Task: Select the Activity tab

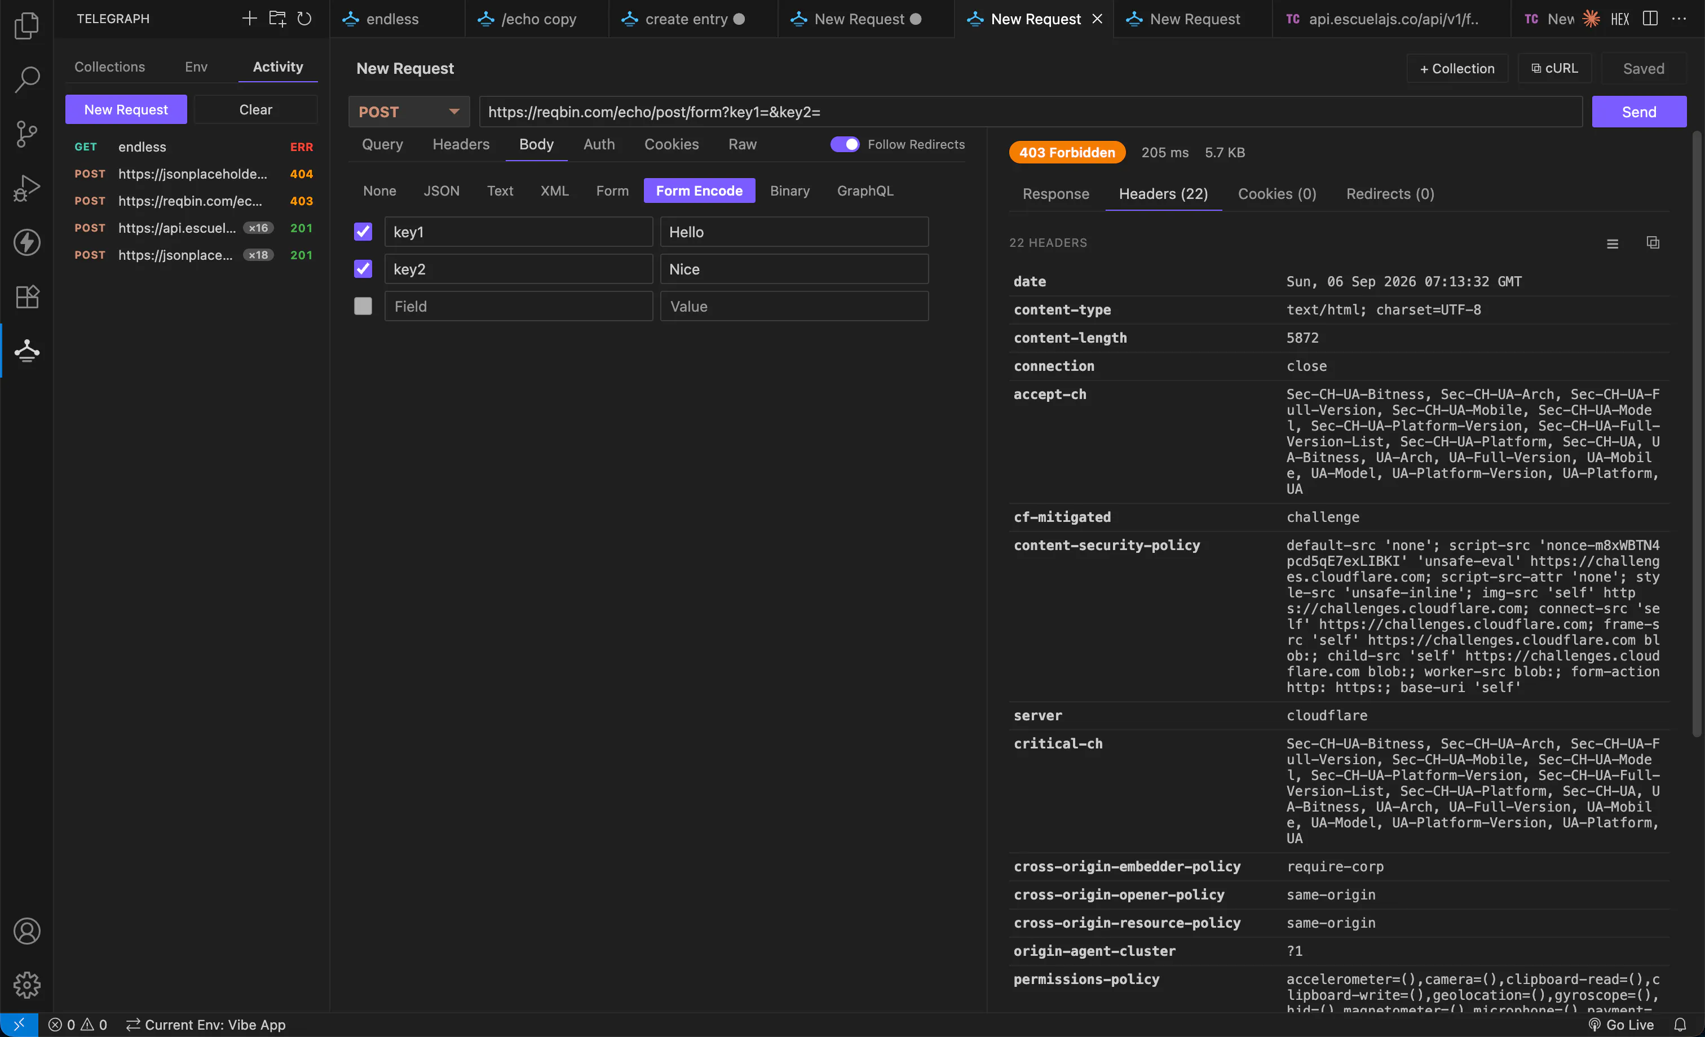Action: coord(277,67)
